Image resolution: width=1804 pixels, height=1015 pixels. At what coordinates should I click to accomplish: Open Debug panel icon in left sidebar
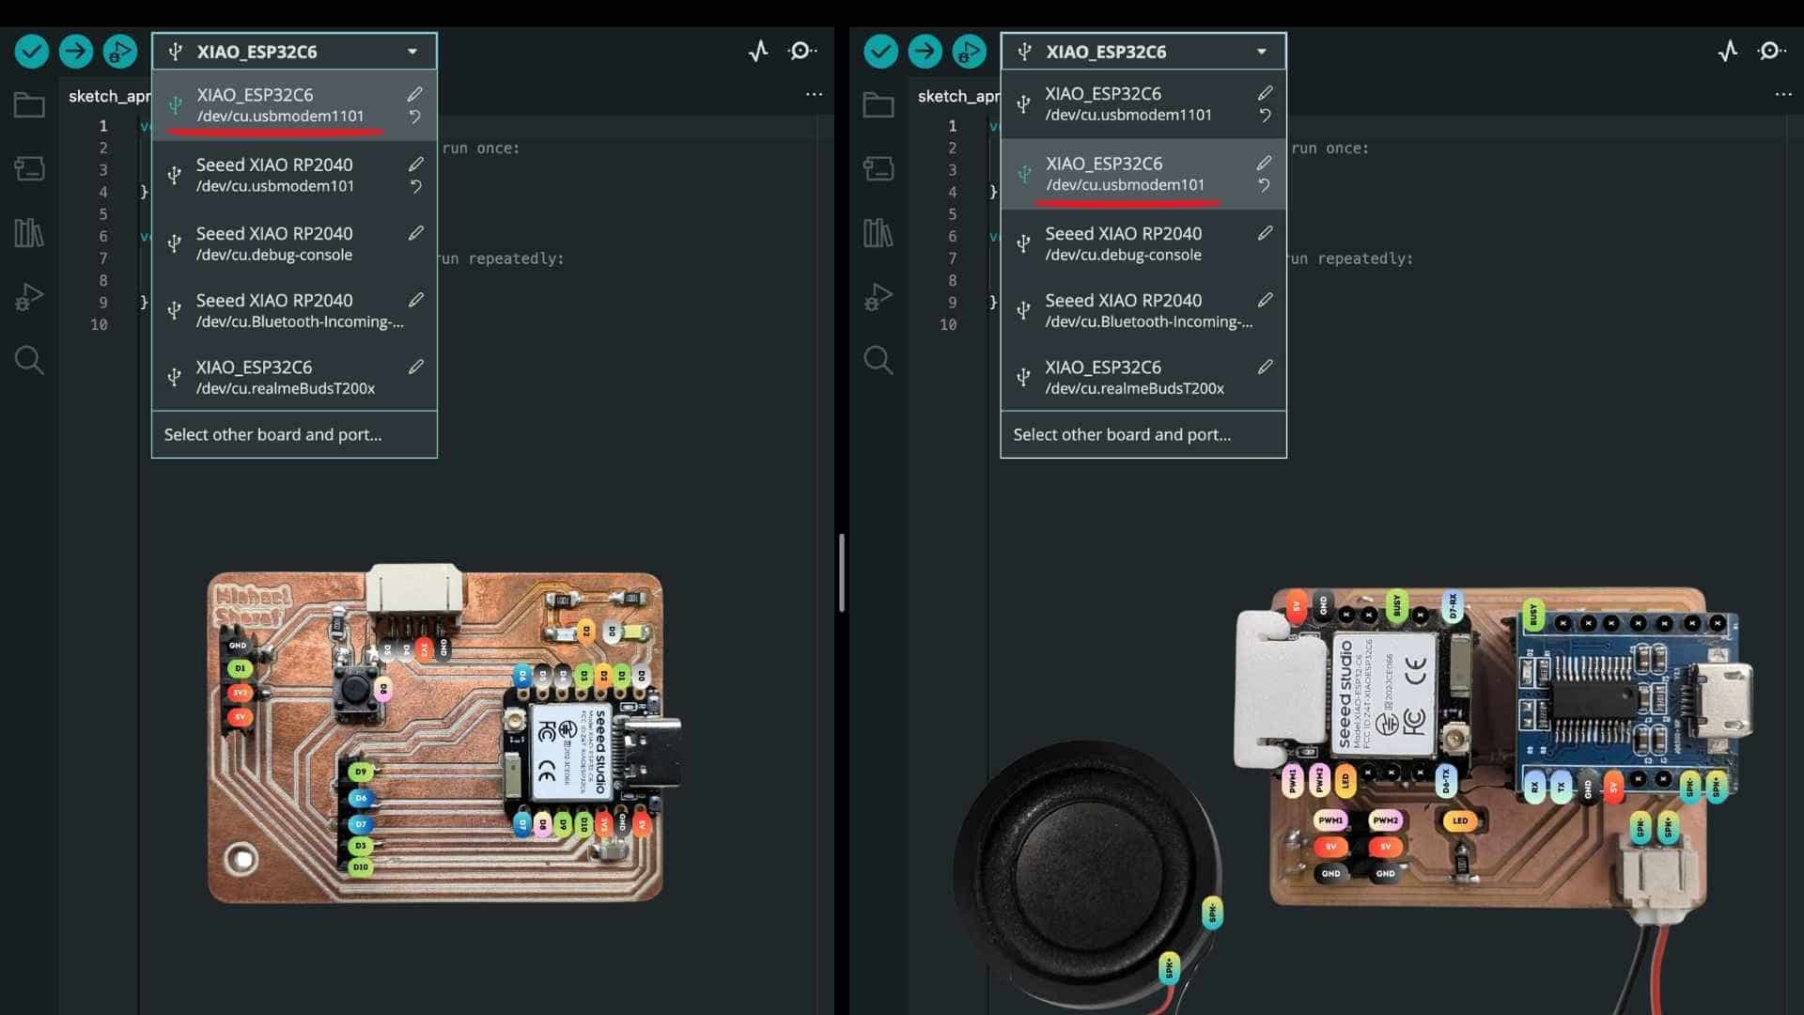tap(29, 296)
